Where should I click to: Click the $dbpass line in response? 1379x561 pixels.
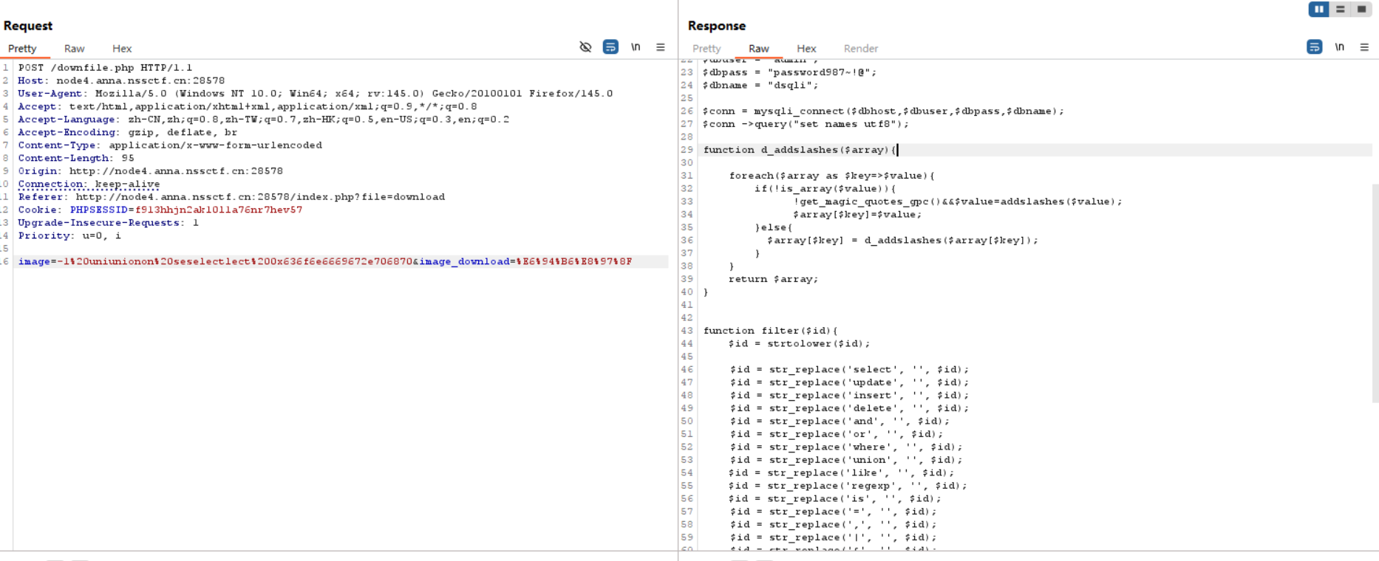789,72
